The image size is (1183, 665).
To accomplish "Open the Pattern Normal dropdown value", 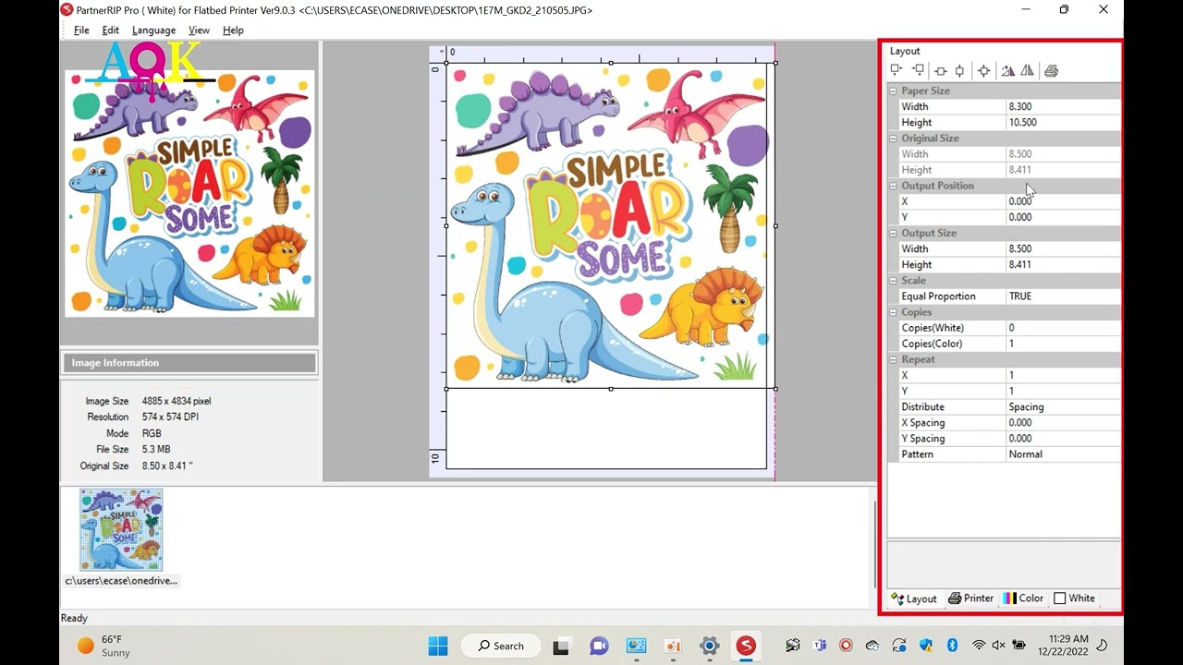I will [1063, 454].
